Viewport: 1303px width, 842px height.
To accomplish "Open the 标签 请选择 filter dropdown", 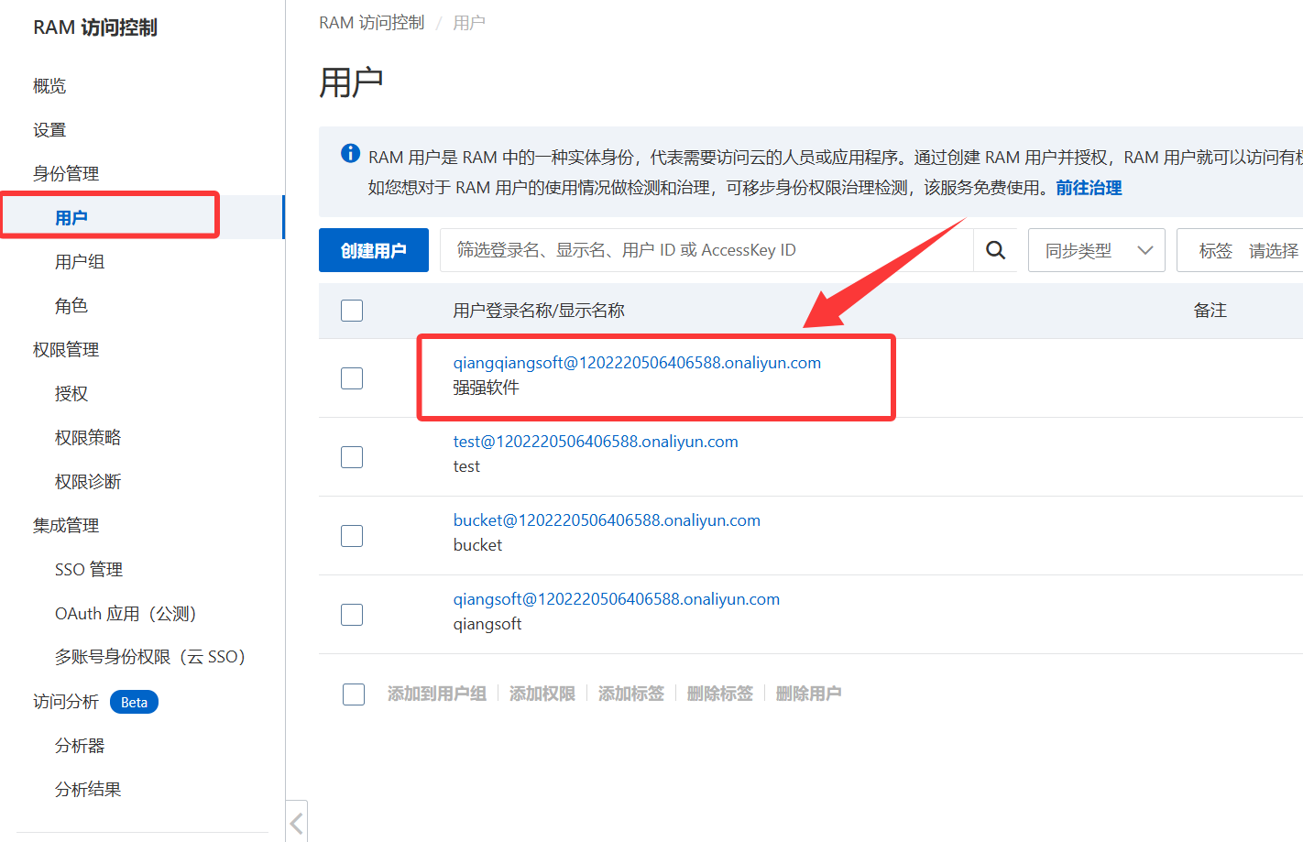I will coord(1246,250).
